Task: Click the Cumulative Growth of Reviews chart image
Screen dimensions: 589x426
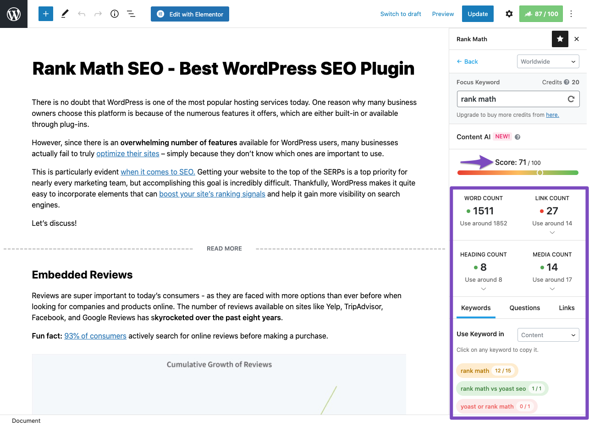Action: [x=219, y=384]
